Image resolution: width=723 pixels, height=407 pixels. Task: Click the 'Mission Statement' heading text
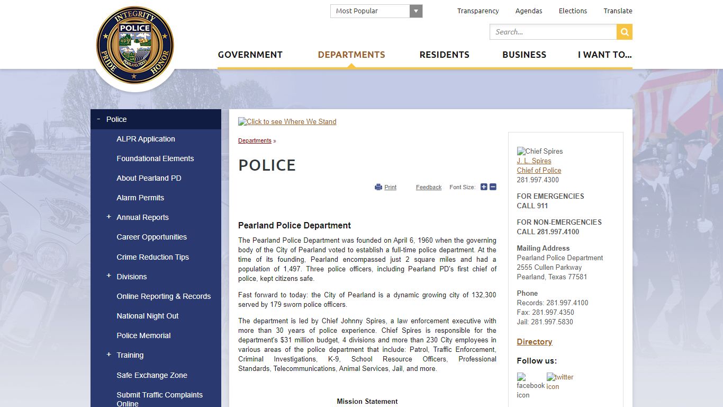tap(367, 401)
